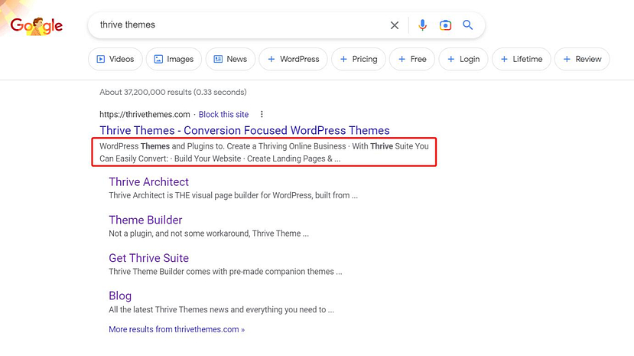Click More results from thrivethemes.com
Image resolution: width=634 pixels, height=356 pixels.
(x=177, y=329)
